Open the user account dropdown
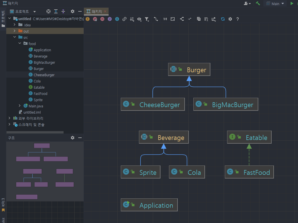 point(247,4)
